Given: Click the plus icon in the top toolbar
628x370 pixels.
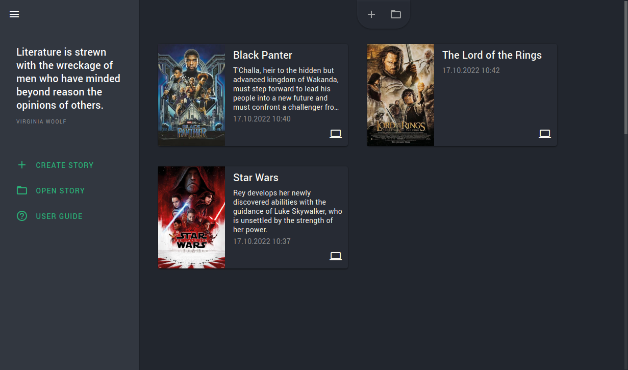Looking at the screenshot, I should click(371, 14).
